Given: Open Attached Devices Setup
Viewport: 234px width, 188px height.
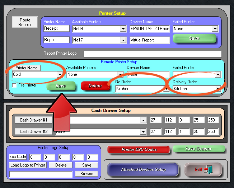Looking at the screenshot, I should (143, 169).
